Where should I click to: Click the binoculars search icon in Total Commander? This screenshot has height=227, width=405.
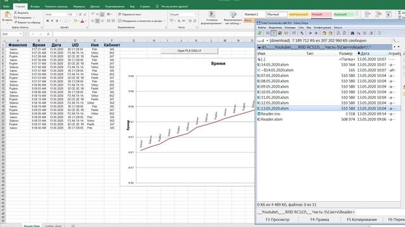coord(352,33)
